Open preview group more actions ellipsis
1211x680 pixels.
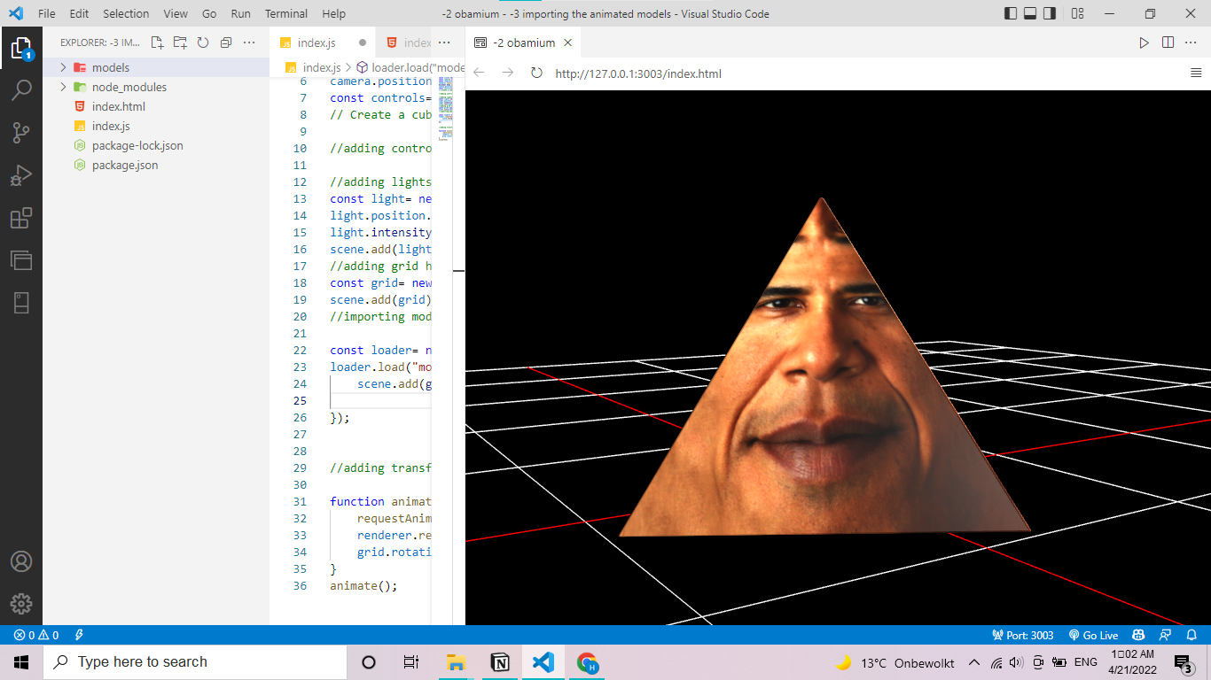[1192, 42]
